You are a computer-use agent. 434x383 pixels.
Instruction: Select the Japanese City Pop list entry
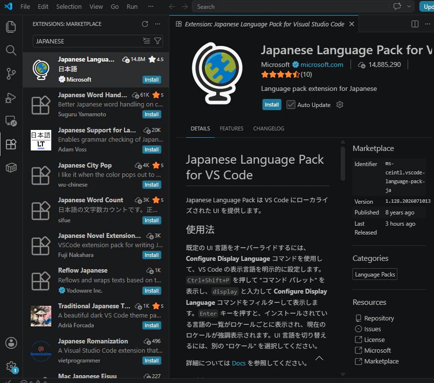(96, 175)
